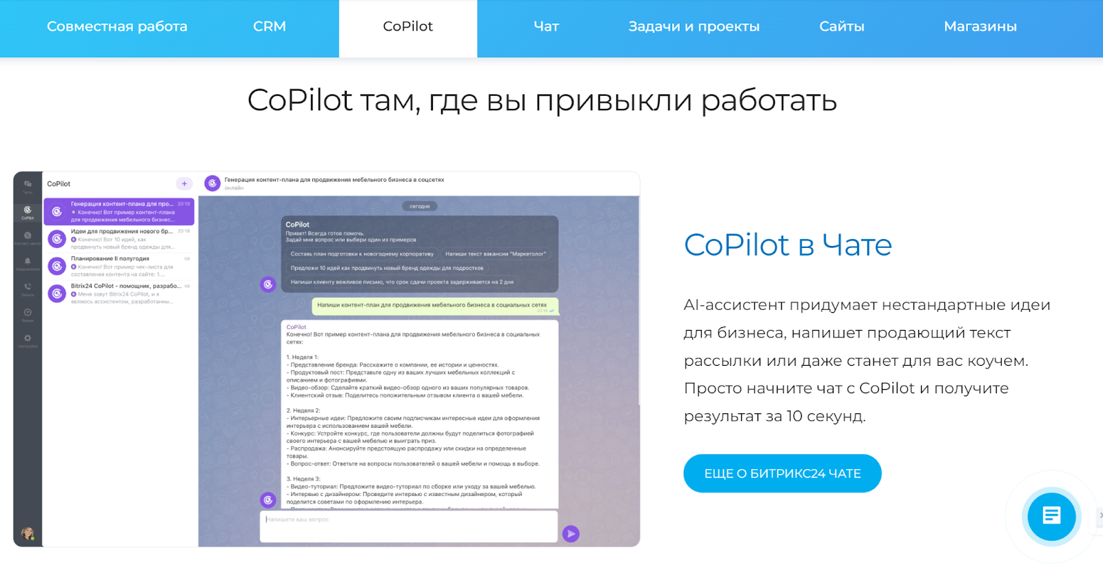The image size is (1103, 580).
Task: Switch to the Чат tab
Action: (546, 27)
